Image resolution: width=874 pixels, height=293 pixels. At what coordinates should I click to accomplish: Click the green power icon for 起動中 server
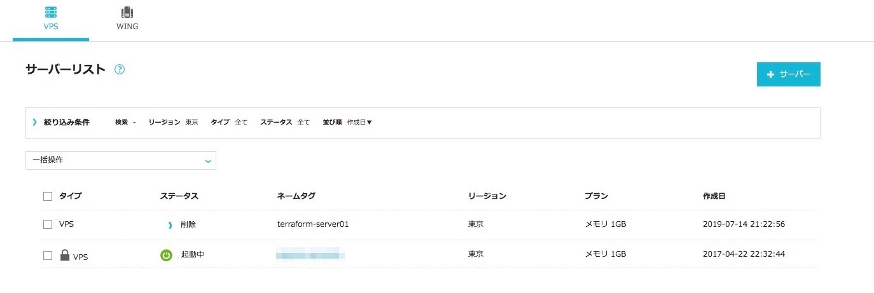point(166,255)
